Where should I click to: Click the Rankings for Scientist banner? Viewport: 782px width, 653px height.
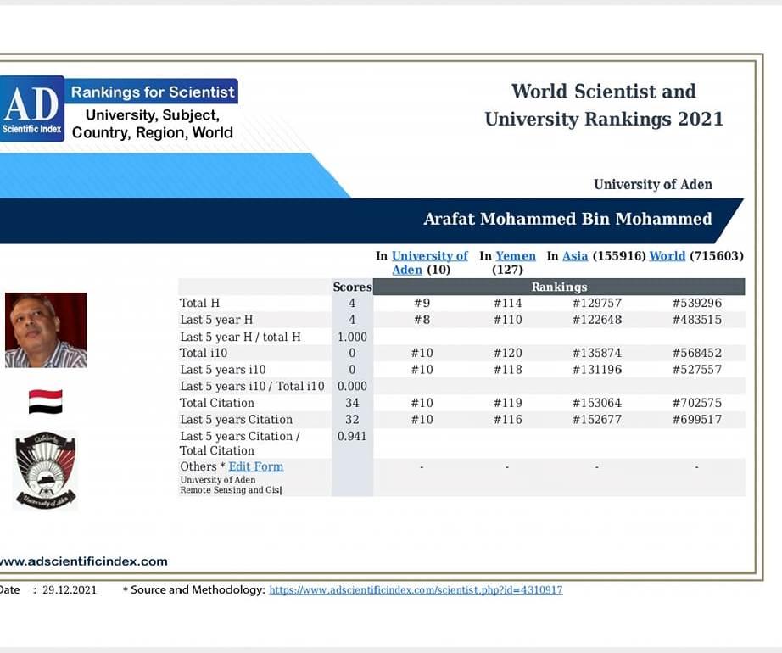(x=153, y=92)
